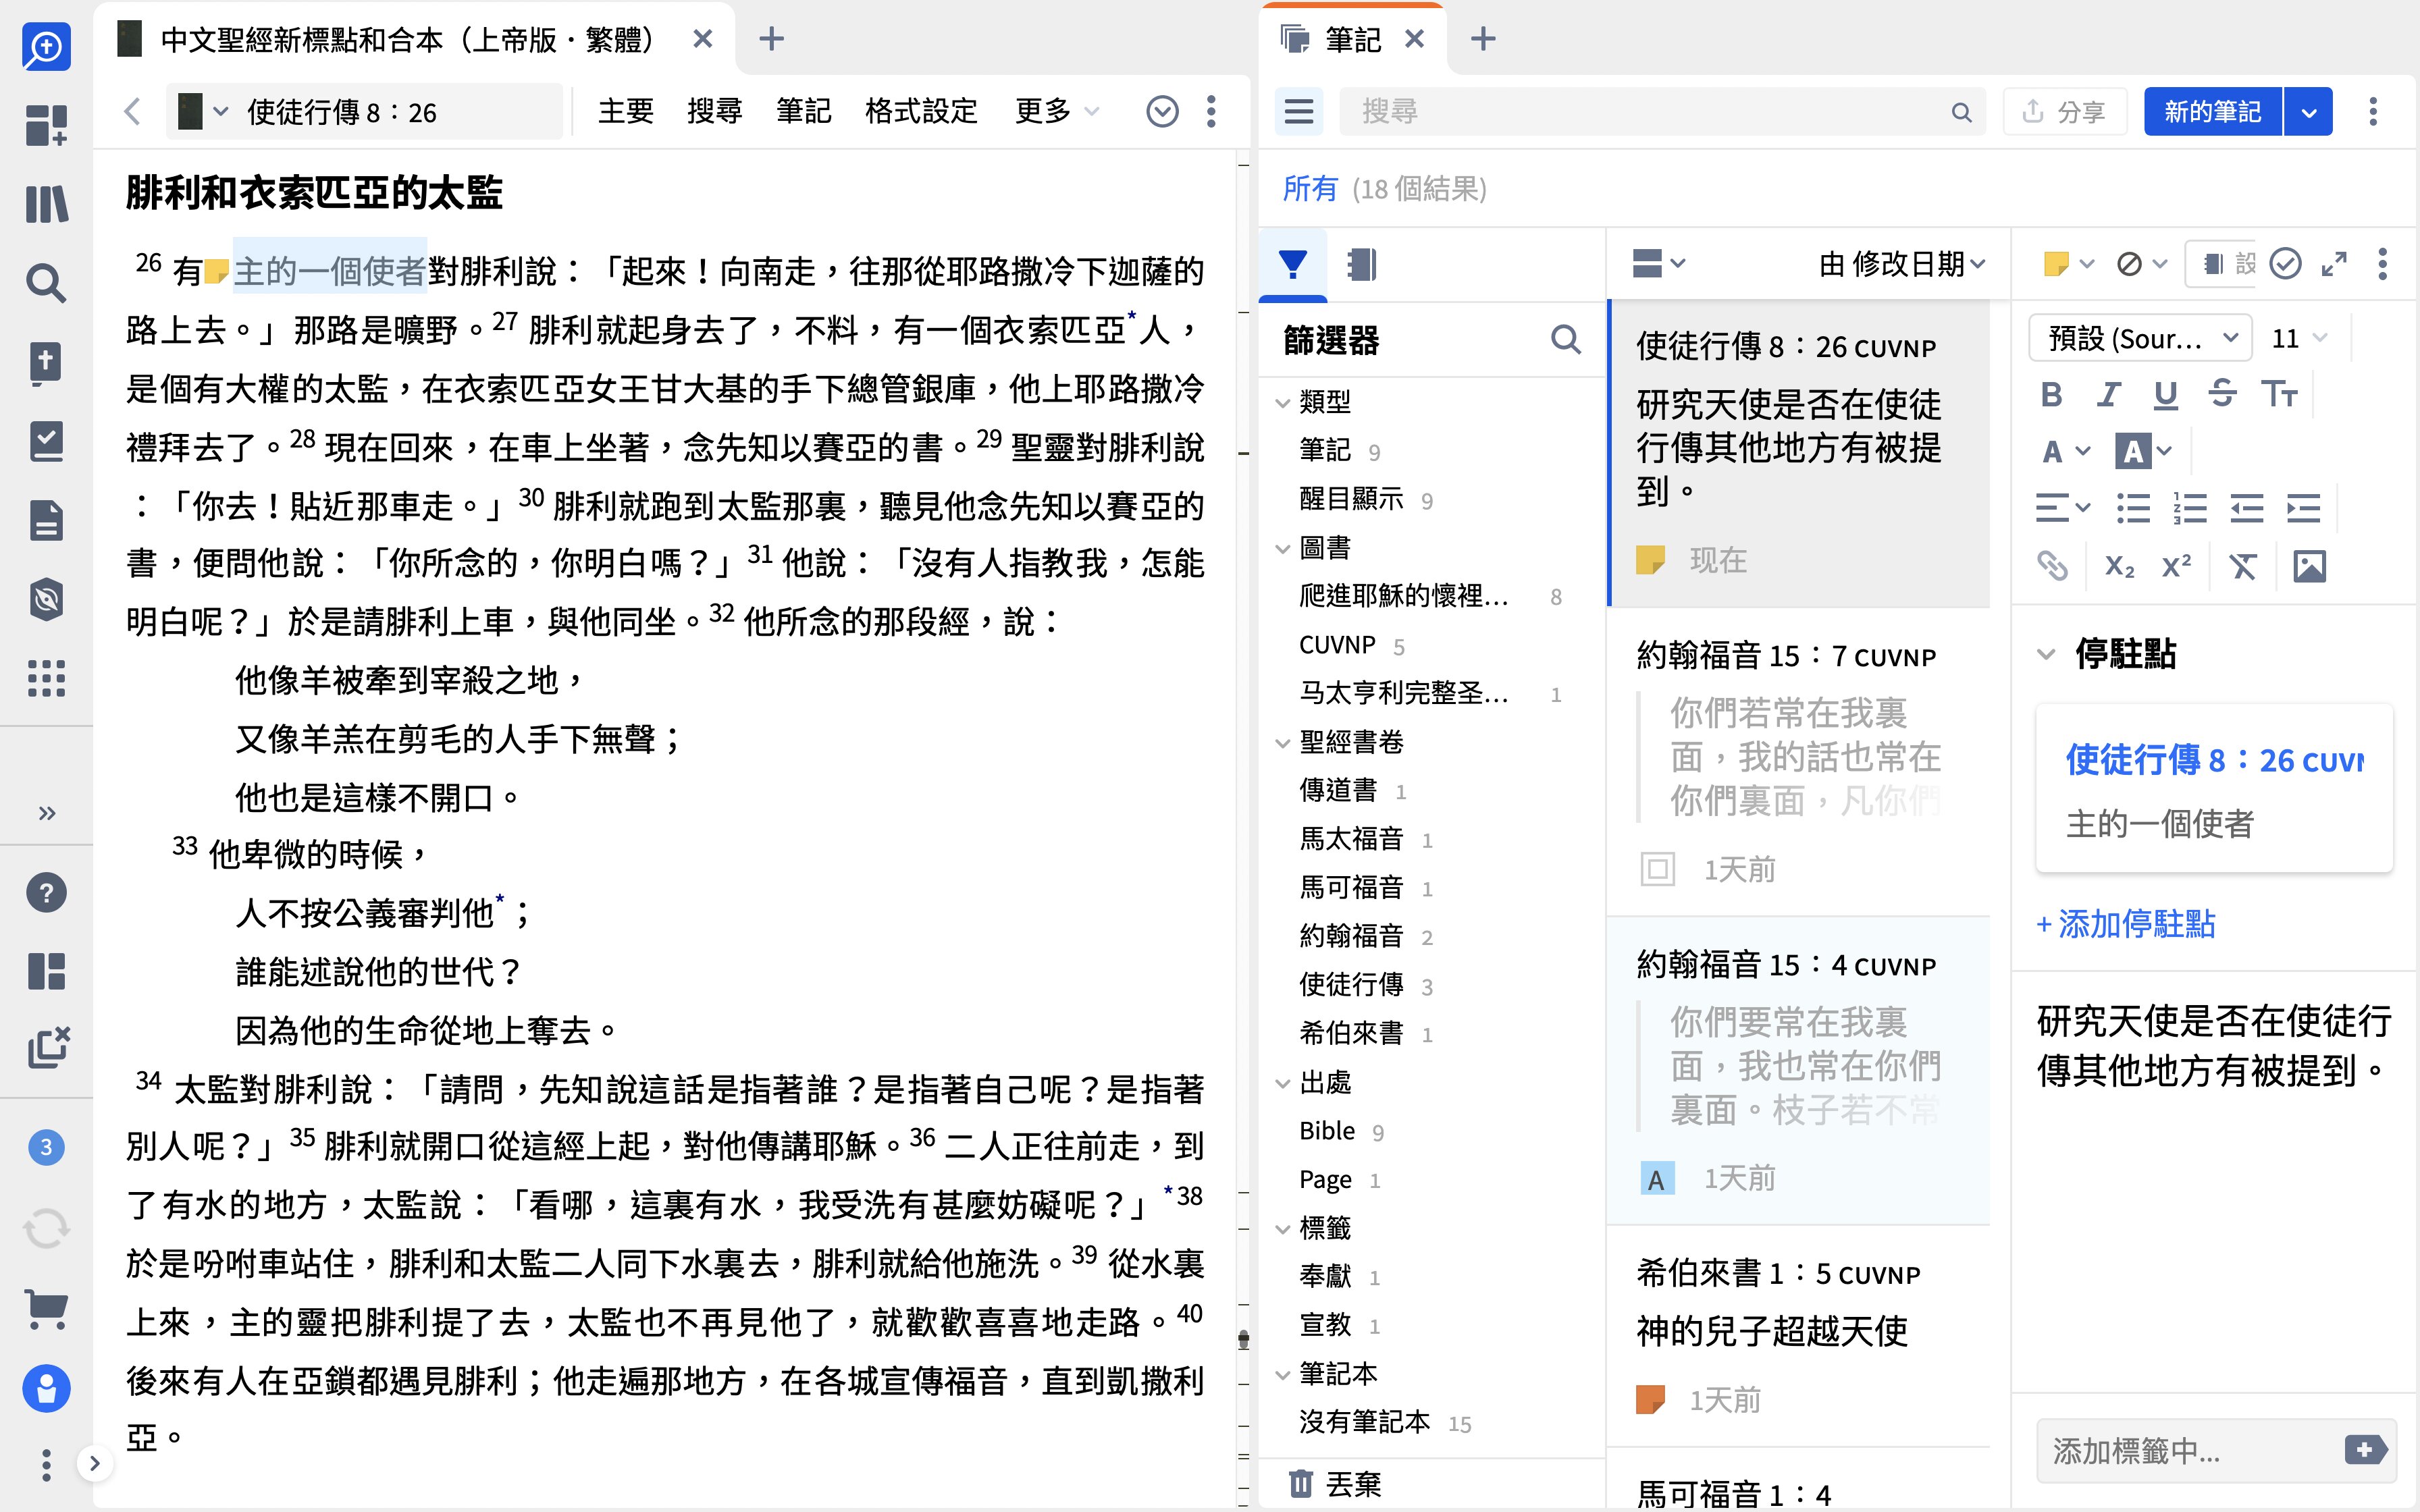Viewport: 2420px width, 1512px height.
Task: Click the insert link icon in the editor
Action: point(2052,566)
